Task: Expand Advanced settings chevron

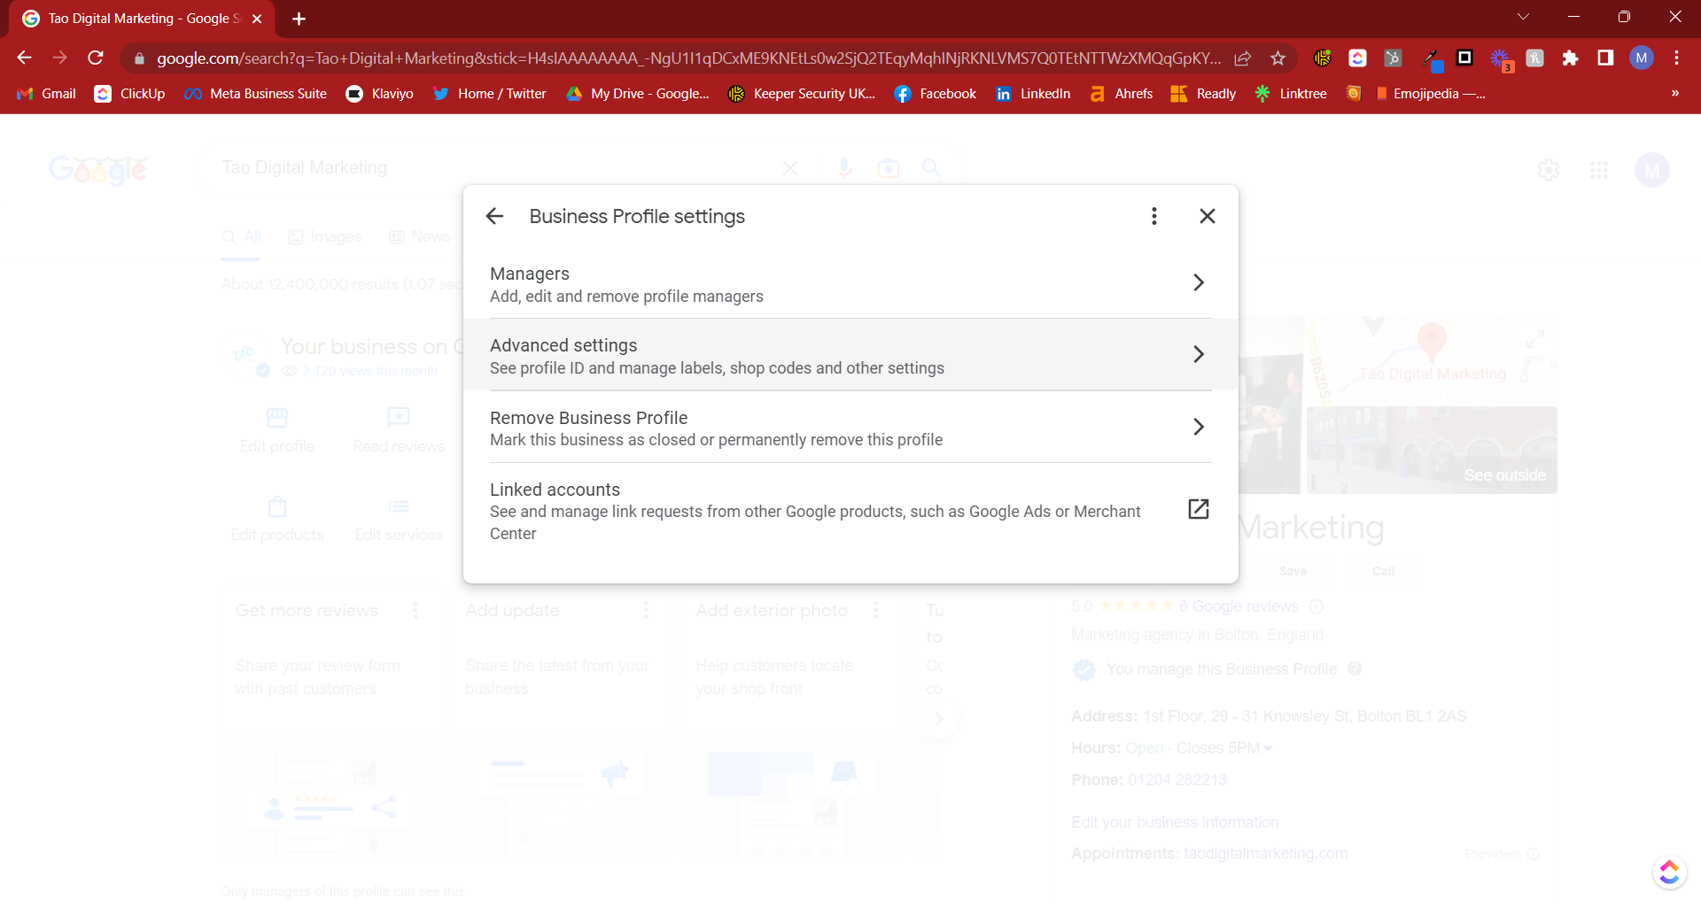Action: pyautogui.click(x=1199, y=354)
